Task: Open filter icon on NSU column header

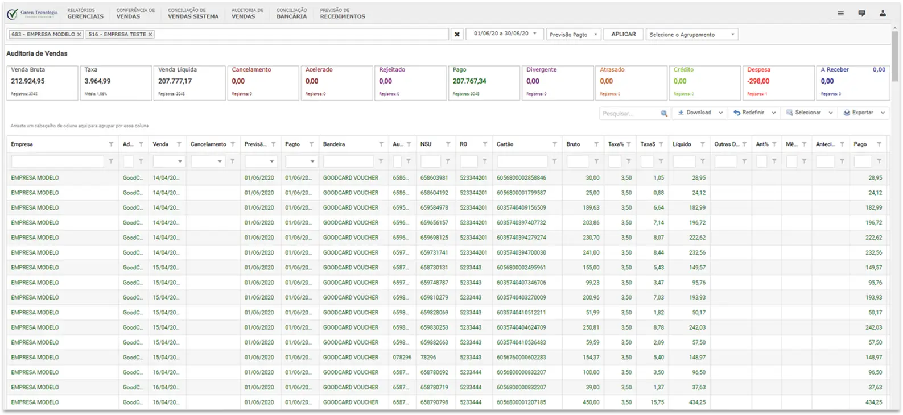Action: (x=448, y=144)
